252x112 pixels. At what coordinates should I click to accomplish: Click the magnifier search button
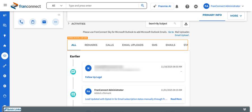click(x=143, y=6)
